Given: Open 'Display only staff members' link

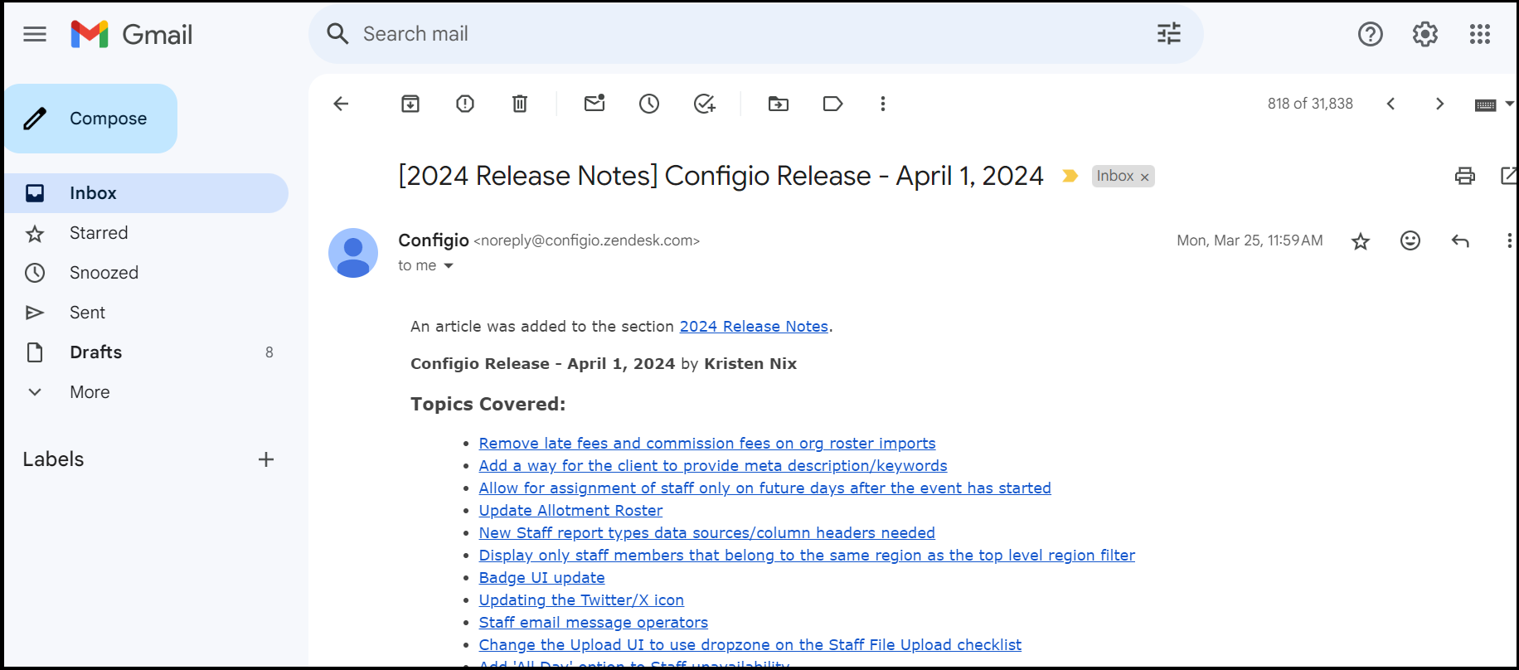Looking at the screenshot, I should pyautogui.click(x=807, y=556).
